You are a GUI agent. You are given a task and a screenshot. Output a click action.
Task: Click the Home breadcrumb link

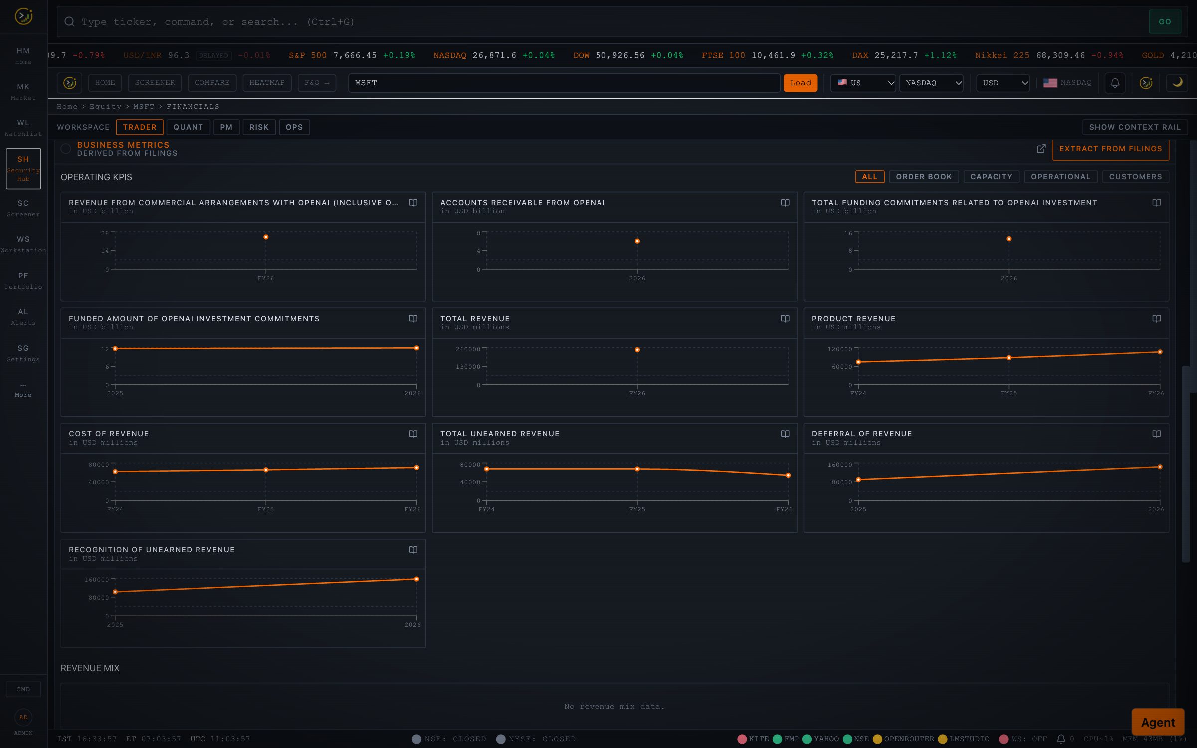67,107
